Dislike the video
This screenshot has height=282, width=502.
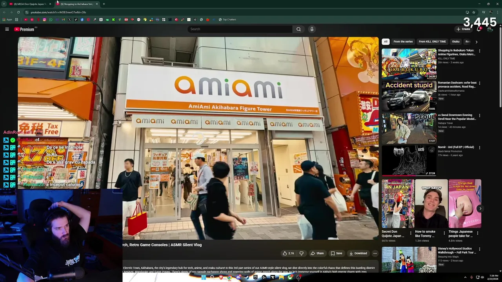pos(301,253)
